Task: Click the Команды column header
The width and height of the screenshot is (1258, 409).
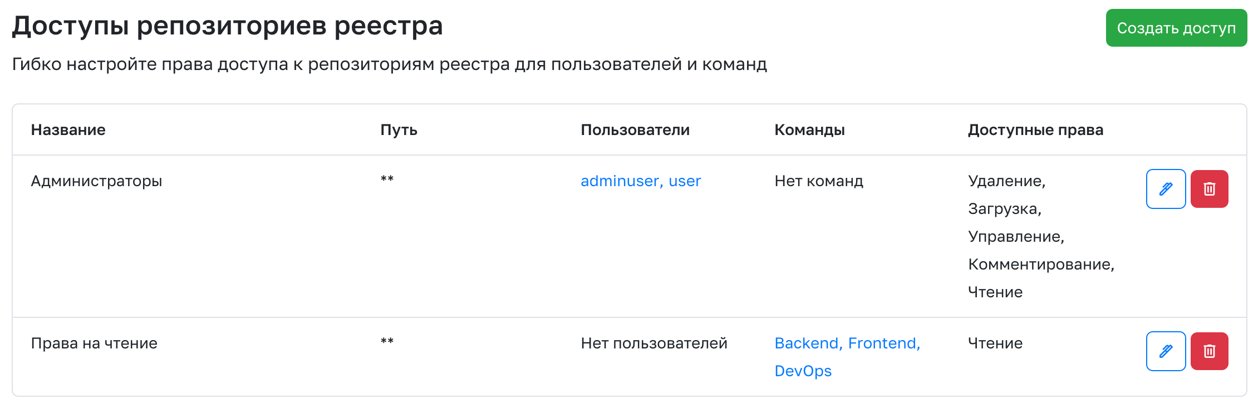Action: point(809,130)
